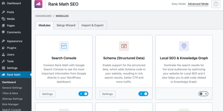Viewport: 223px width, 111px height.
Task: Click the Local SEO & Knowledge Graph title
Action: [184, 58]
